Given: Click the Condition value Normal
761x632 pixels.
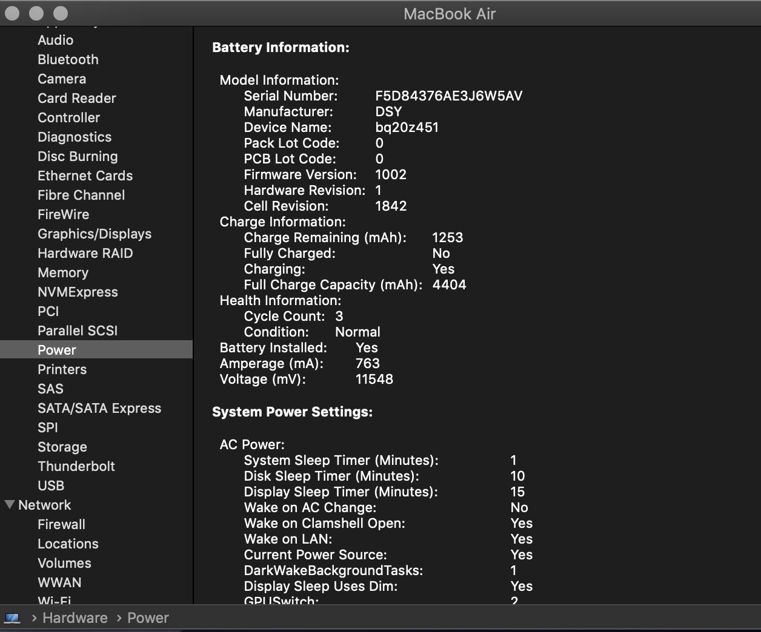Looking at the screenshot, I should (357, 332).
